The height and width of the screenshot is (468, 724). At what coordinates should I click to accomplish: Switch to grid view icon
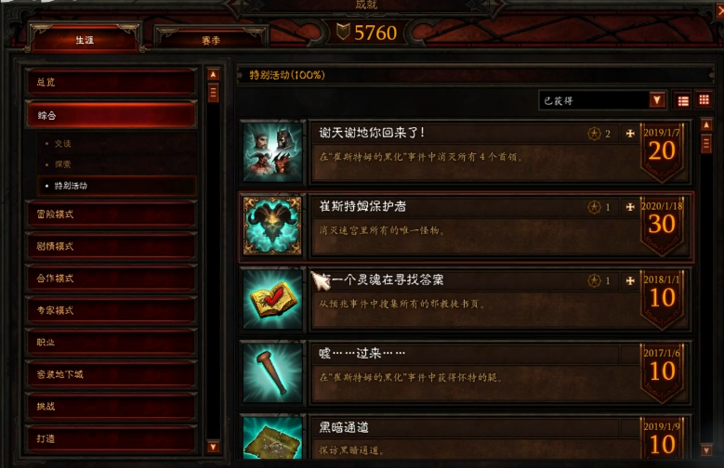pyautogui.click(x=704, y=100)
